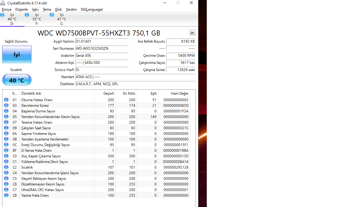Open the Dosya menu

pyautogui.click(x=6, y=9)
